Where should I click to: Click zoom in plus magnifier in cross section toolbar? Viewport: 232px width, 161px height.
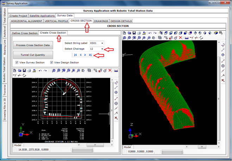[x=73, y=71]
